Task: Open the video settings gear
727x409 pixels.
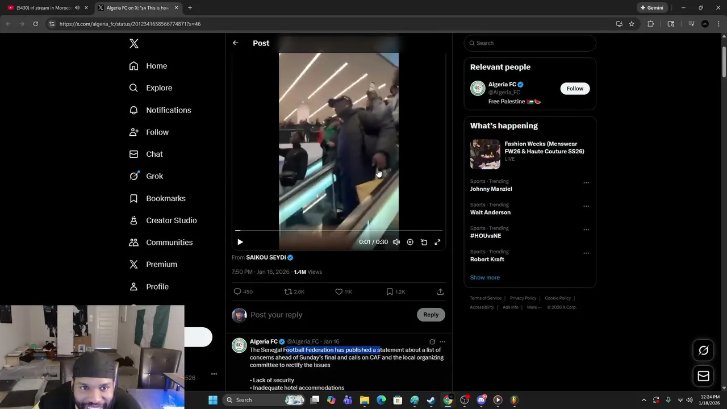Action: point(410,242)
